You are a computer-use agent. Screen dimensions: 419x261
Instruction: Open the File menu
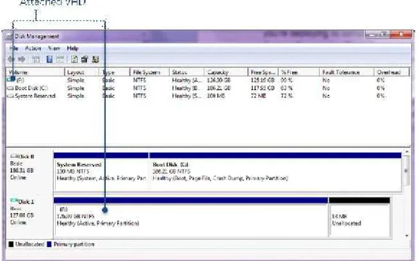[13, 49]
